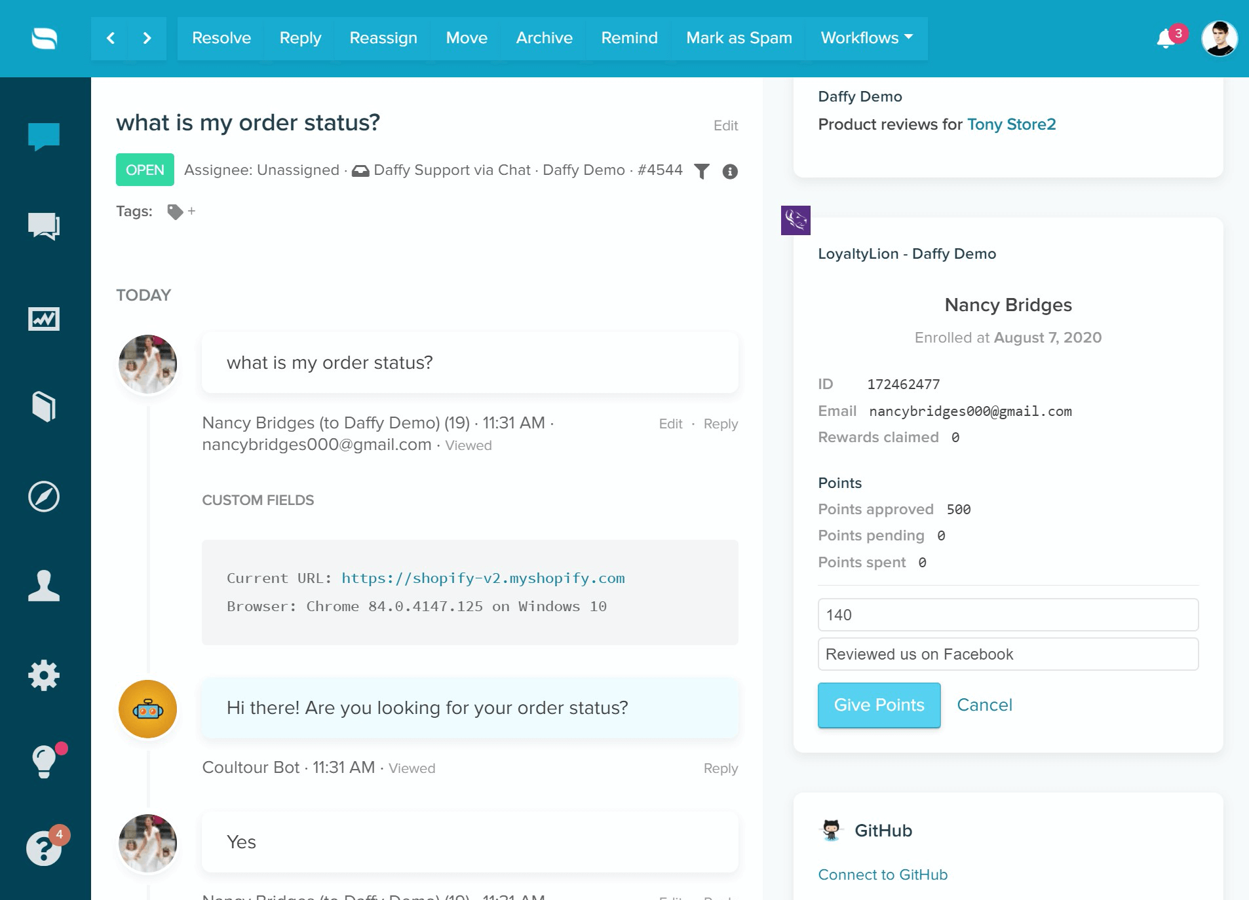Click the 'LoyaltyLion - Daffy Demo' title
This screenshot has width=1249, height=900.
click(x=906, y=254)
